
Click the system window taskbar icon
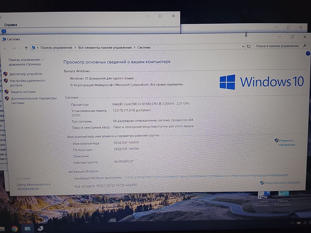pyautogui.click(x=40, y=229)
